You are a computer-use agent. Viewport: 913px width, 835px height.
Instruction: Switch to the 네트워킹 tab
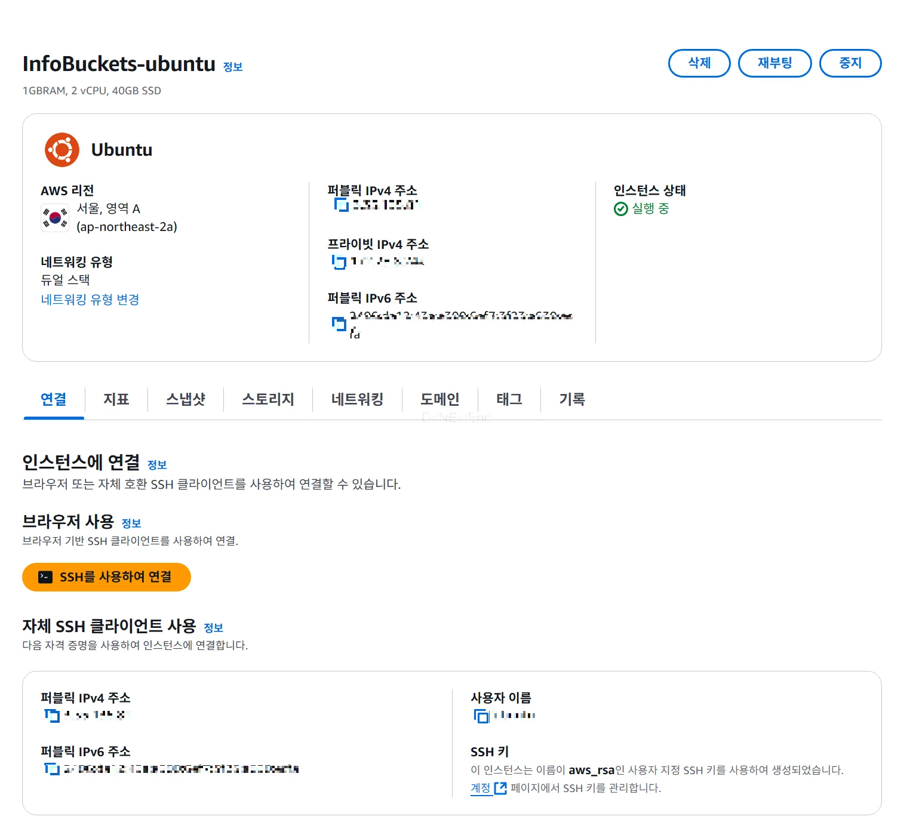(x=357, y=399)
